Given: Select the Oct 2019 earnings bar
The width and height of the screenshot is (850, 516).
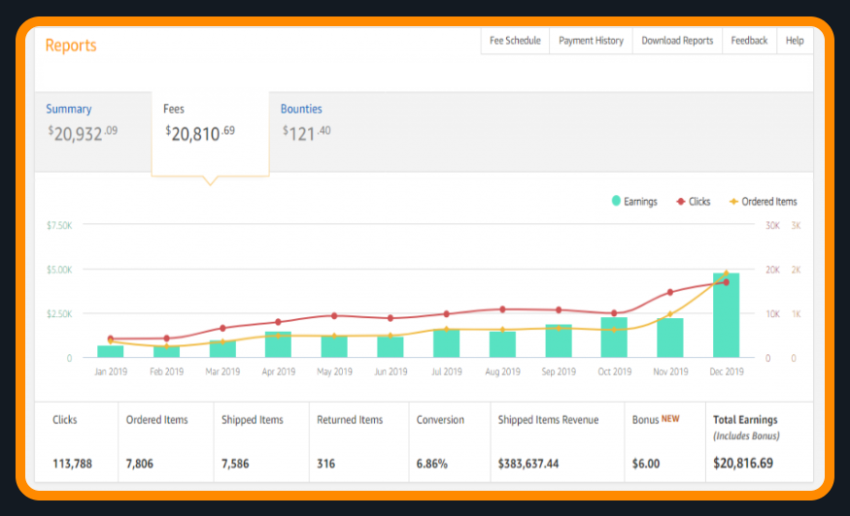Looking at the screenshot, I should (614, 339).
